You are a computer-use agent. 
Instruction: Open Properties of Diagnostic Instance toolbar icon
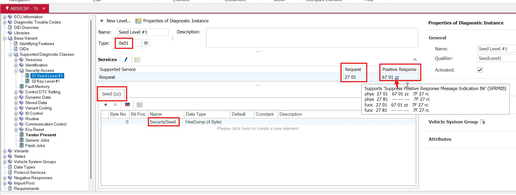pyautogui.click(x=138, y=21)
